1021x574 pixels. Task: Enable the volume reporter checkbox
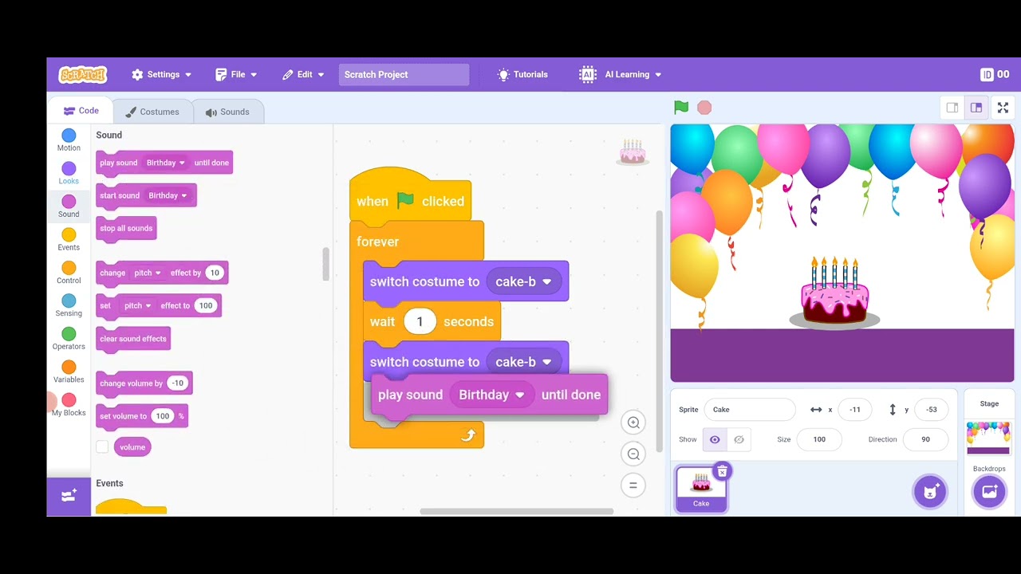pyautogui.click(x=102, y=447)
